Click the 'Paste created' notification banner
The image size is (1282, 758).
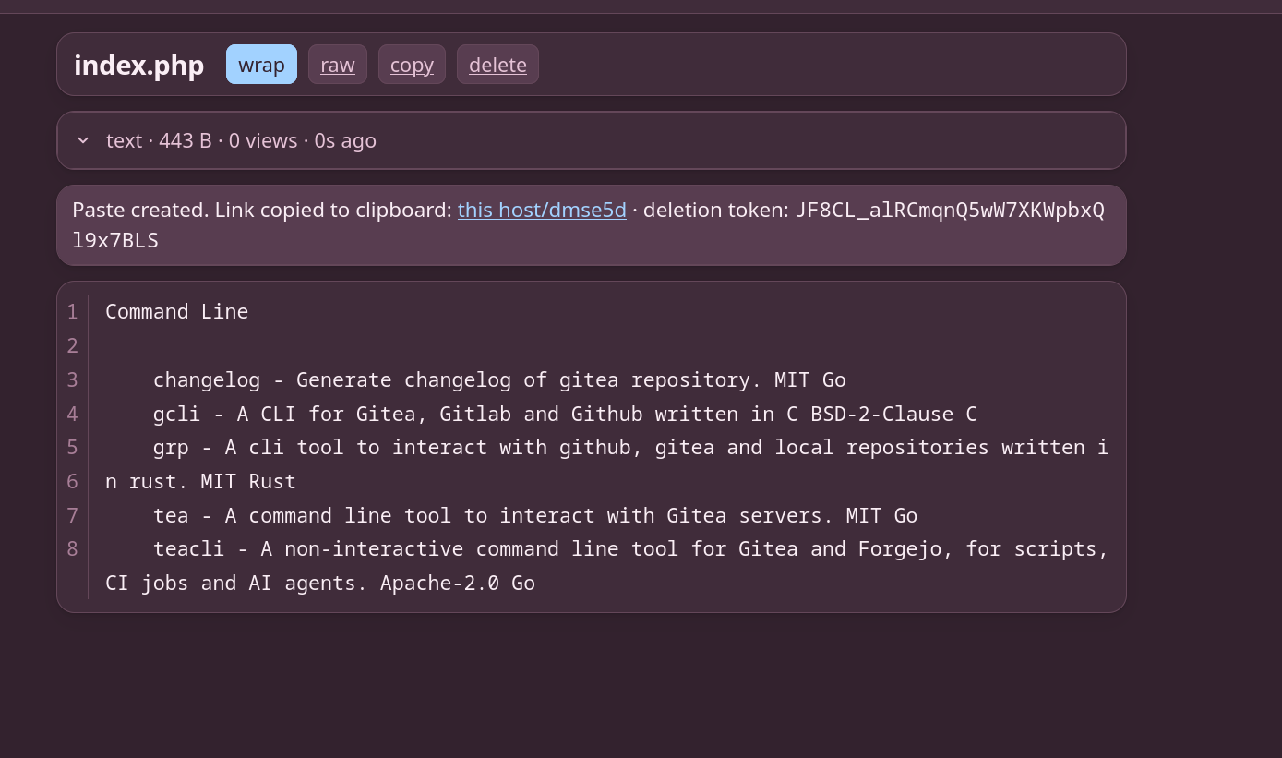(592, 225)
